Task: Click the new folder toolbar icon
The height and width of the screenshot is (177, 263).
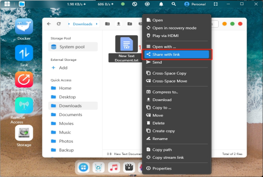Action: [x=107, y=24]
